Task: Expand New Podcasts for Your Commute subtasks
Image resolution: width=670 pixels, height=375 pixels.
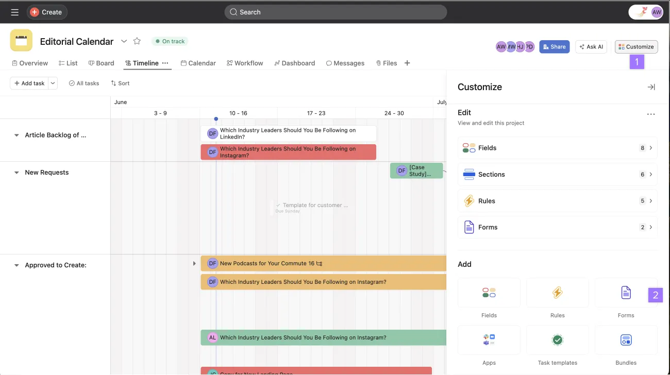Action: (x=194, y=263)
